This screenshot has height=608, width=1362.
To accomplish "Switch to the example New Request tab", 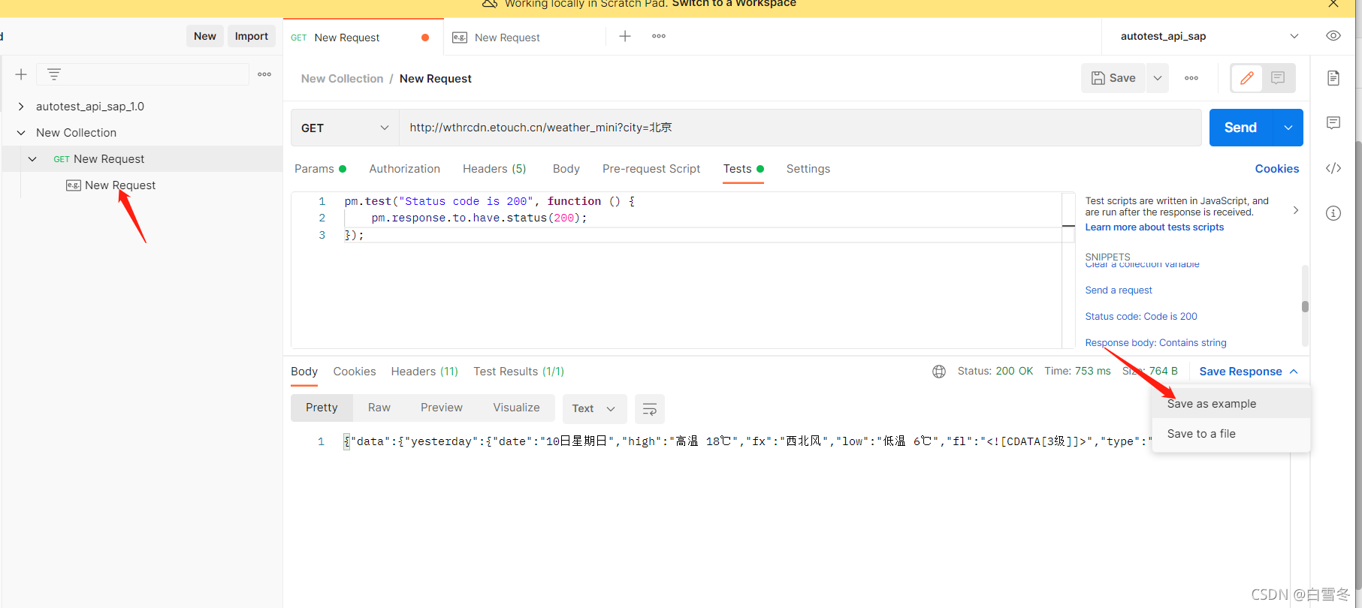I will [x=524, y=38].
